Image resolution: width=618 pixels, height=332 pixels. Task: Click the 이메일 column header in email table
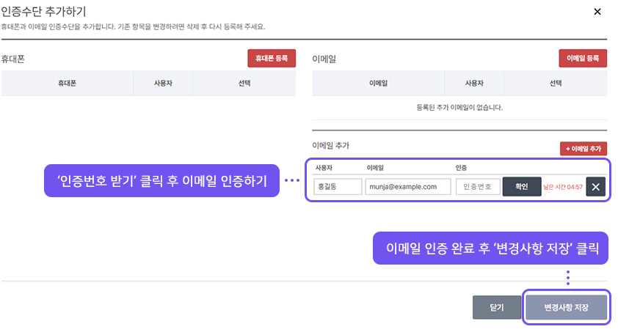pyautogui.click(x=379, y=83)
